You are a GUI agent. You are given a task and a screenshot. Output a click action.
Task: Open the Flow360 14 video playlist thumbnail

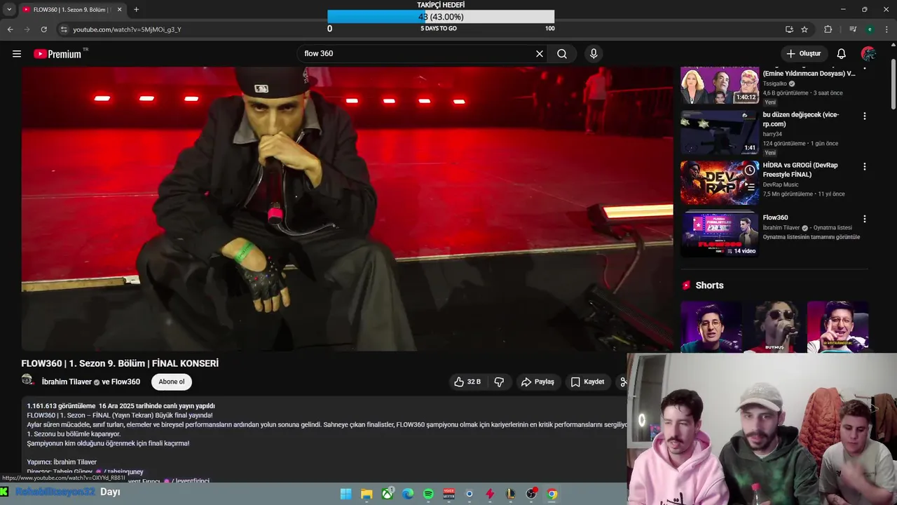coord(719,234)
